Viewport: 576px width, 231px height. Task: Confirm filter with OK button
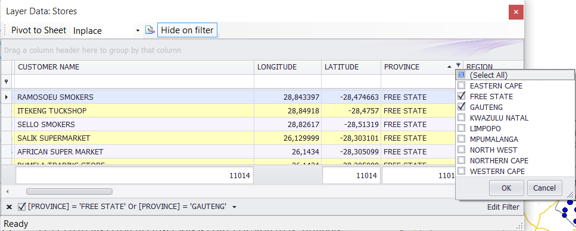(506, 188)
